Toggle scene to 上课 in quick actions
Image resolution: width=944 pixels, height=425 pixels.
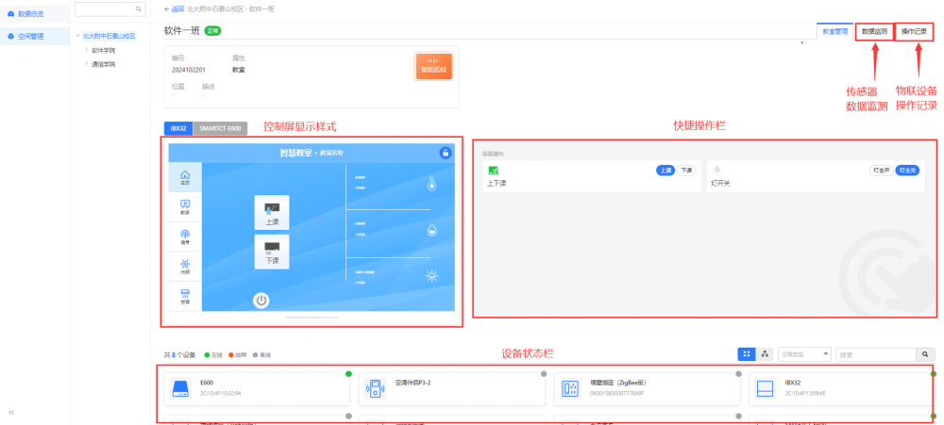tap(666, 171)
